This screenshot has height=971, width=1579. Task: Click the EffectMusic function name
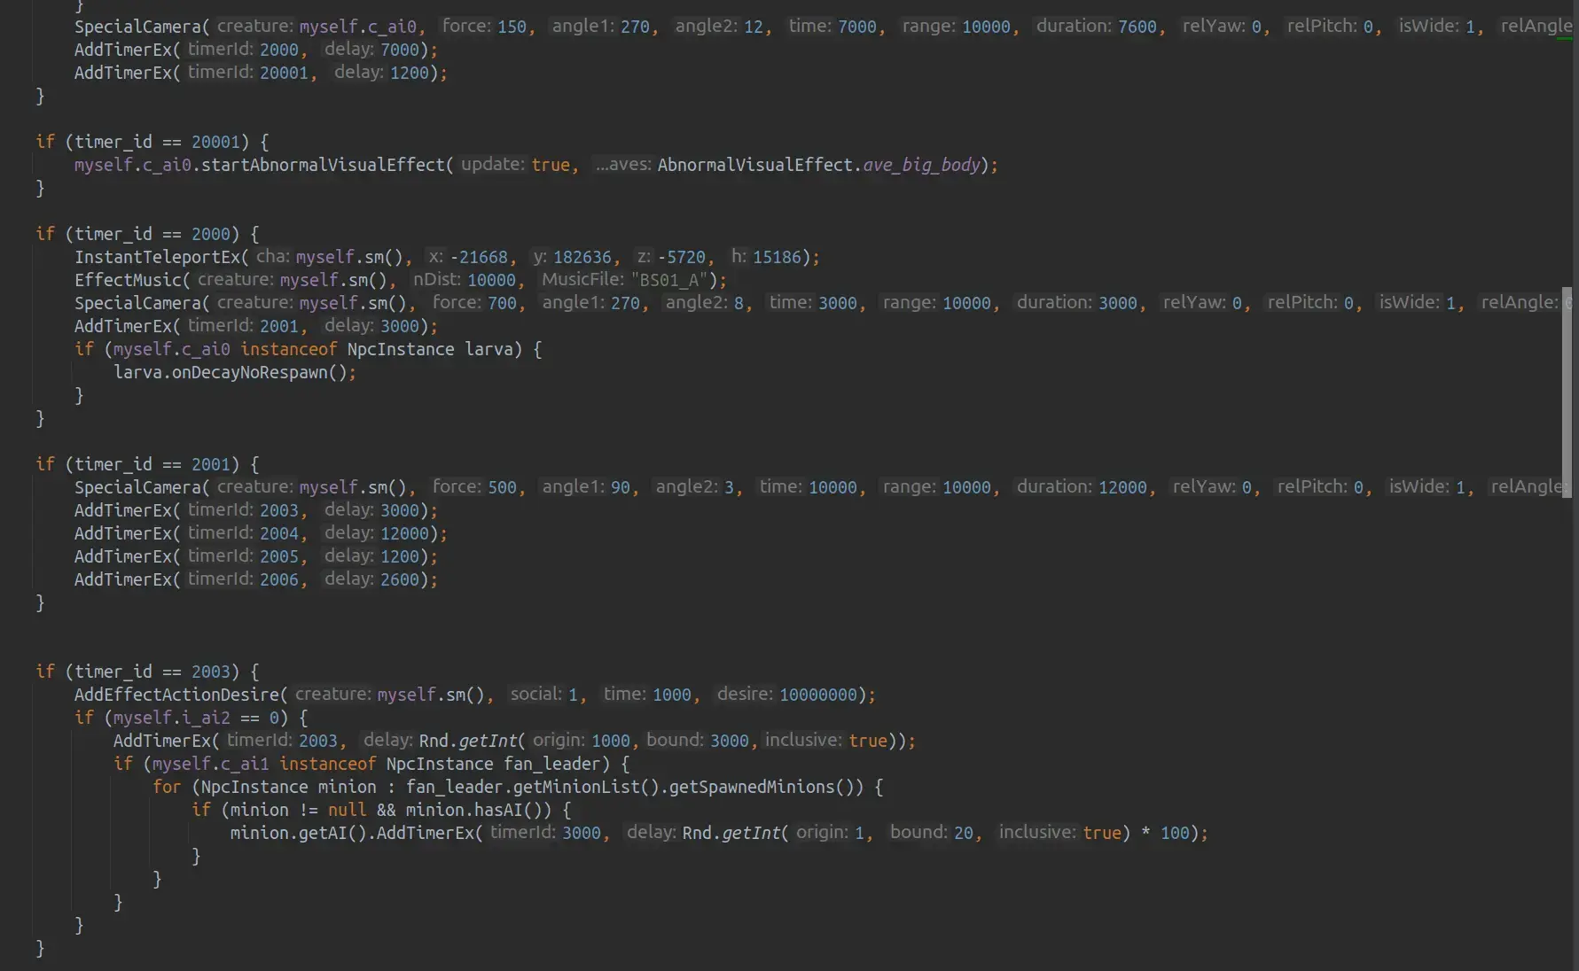(128, 280)
